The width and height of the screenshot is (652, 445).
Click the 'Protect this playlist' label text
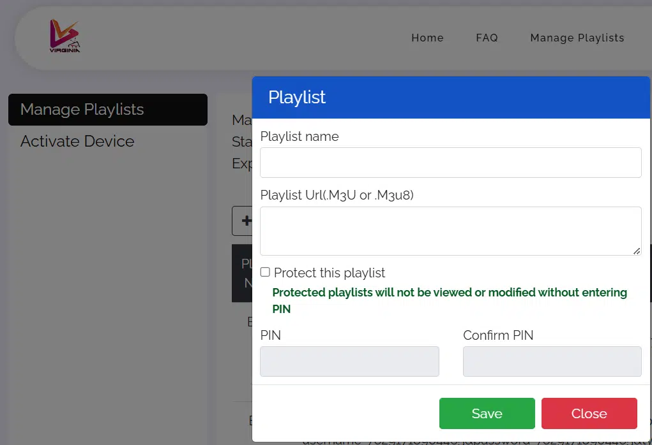pos(330,273)
